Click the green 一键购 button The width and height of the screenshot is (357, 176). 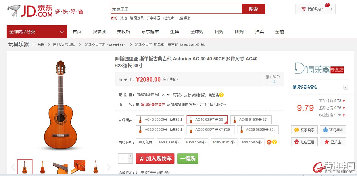[188, 159]
